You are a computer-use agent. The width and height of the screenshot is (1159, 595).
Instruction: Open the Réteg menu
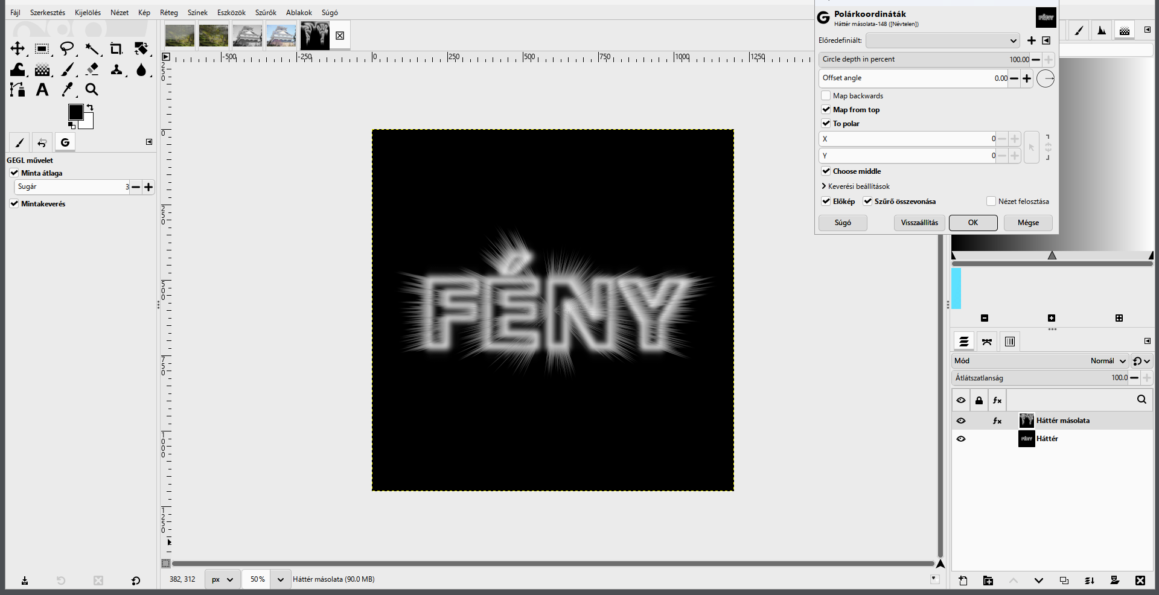tap(169, 13)
